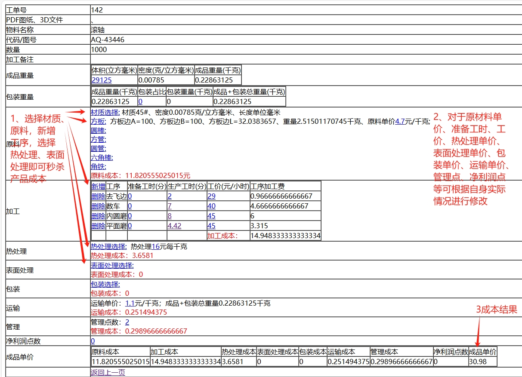Edit transport unit price 1.1
This screenshot has width=522, height=377.
click(130, 303)
